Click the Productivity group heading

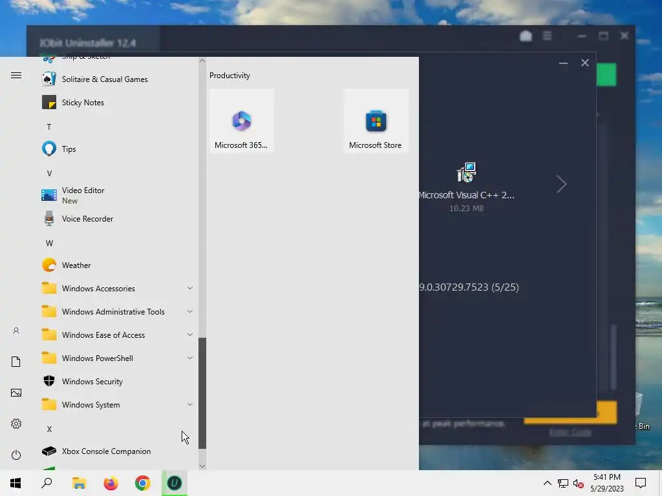(x=230, y=76)
